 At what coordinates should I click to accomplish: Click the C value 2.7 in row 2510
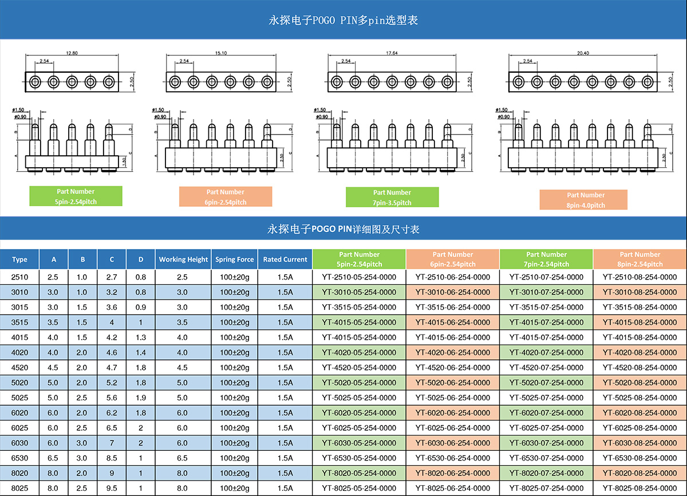(112, 277)
